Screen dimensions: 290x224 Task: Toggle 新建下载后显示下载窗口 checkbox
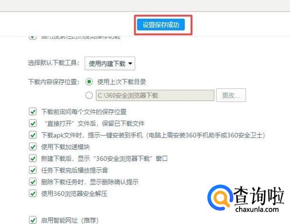point(33,158)
